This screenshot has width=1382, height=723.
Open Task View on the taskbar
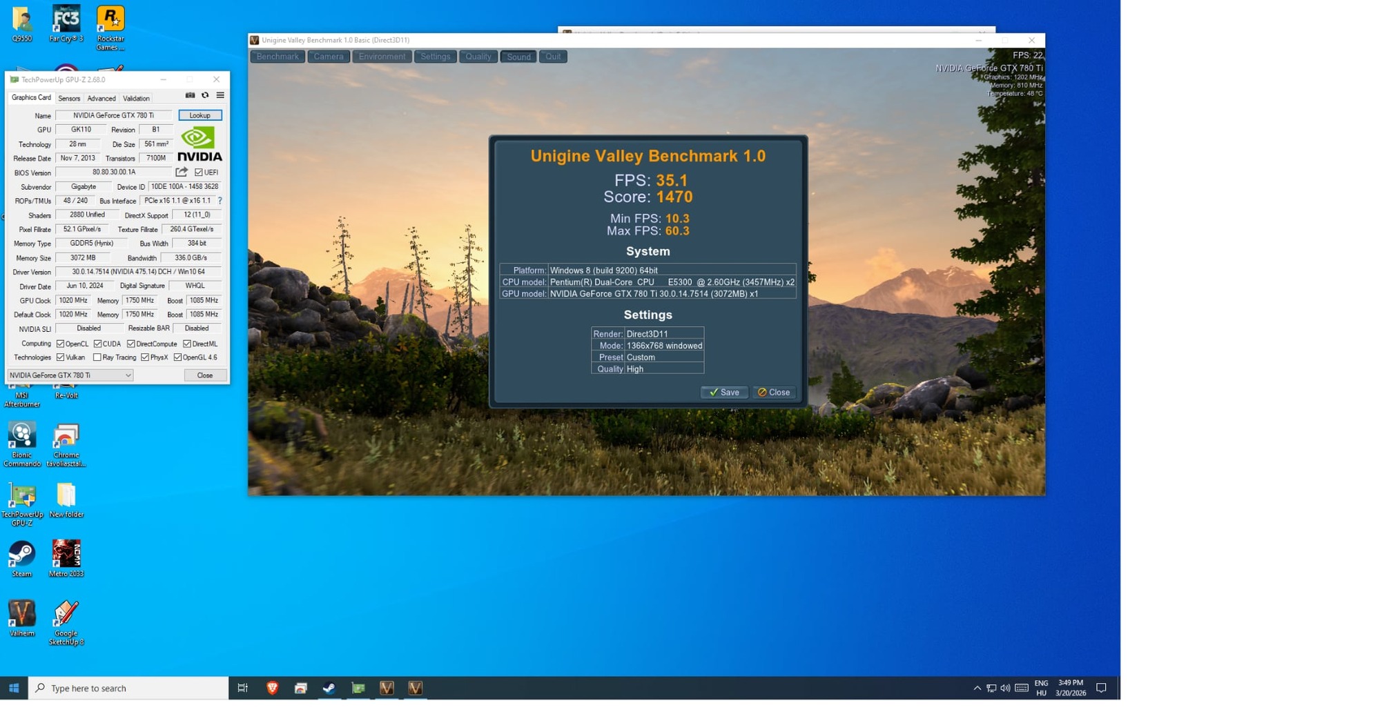[x=242, y=688]
